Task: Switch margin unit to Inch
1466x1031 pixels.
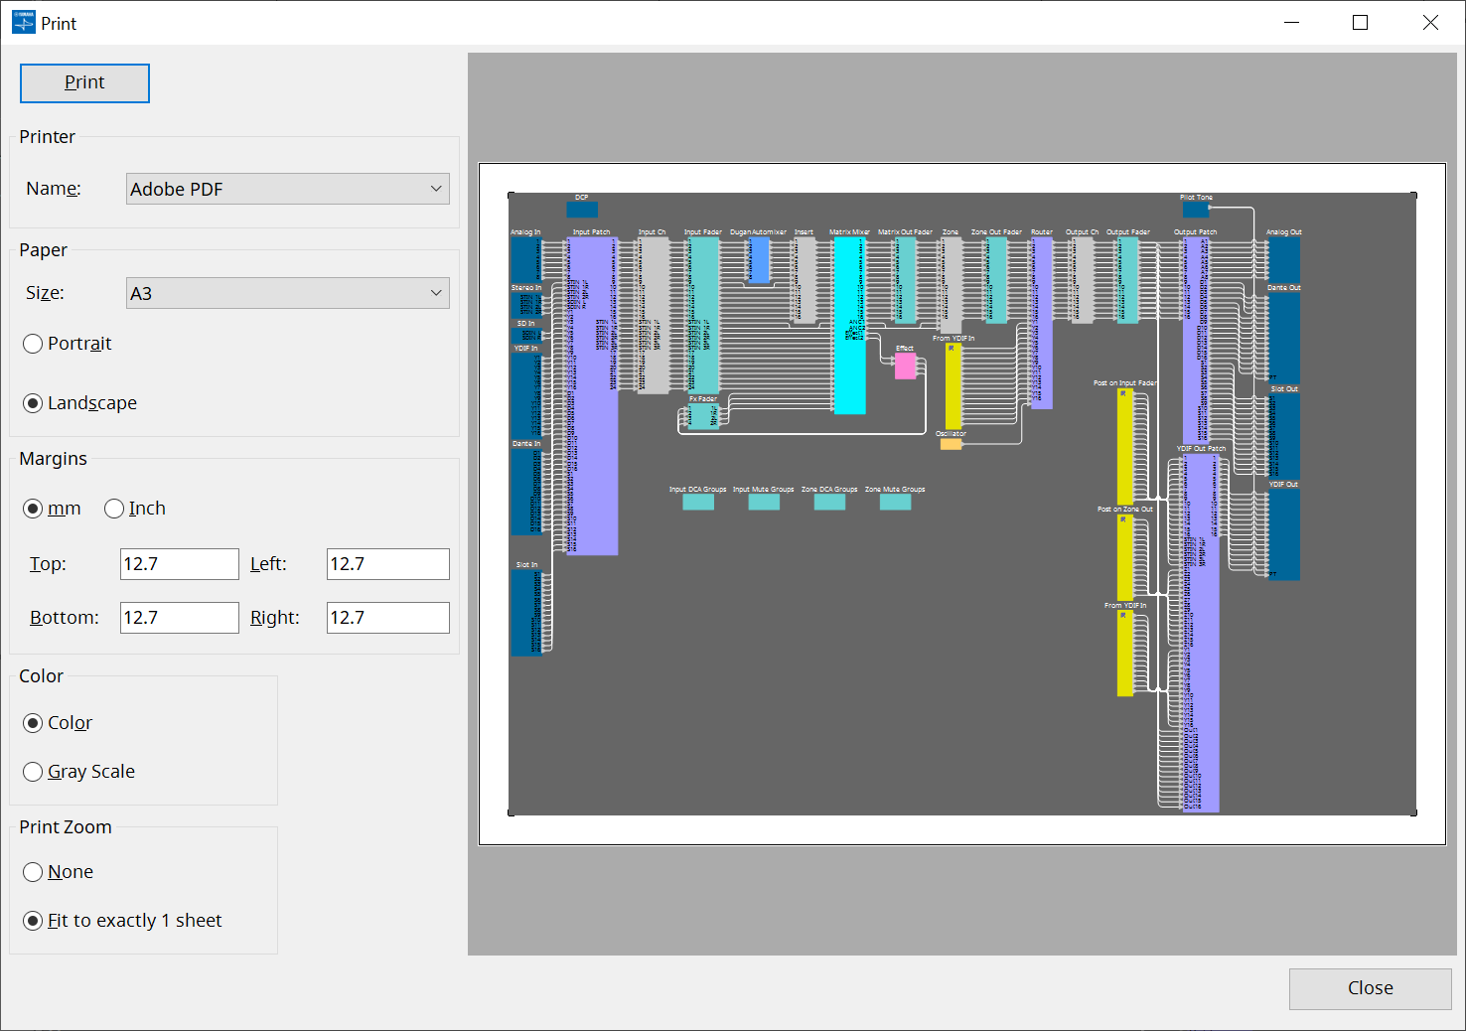Action: pos(114,509)
